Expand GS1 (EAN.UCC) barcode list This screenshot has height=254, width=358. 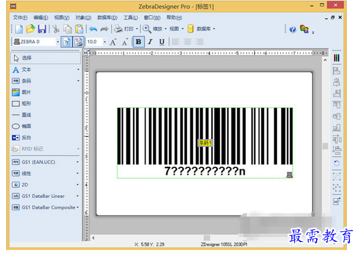(78, 162)
